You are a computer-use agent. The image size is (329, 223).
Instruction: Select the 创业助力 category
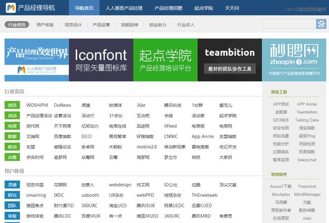158,25
